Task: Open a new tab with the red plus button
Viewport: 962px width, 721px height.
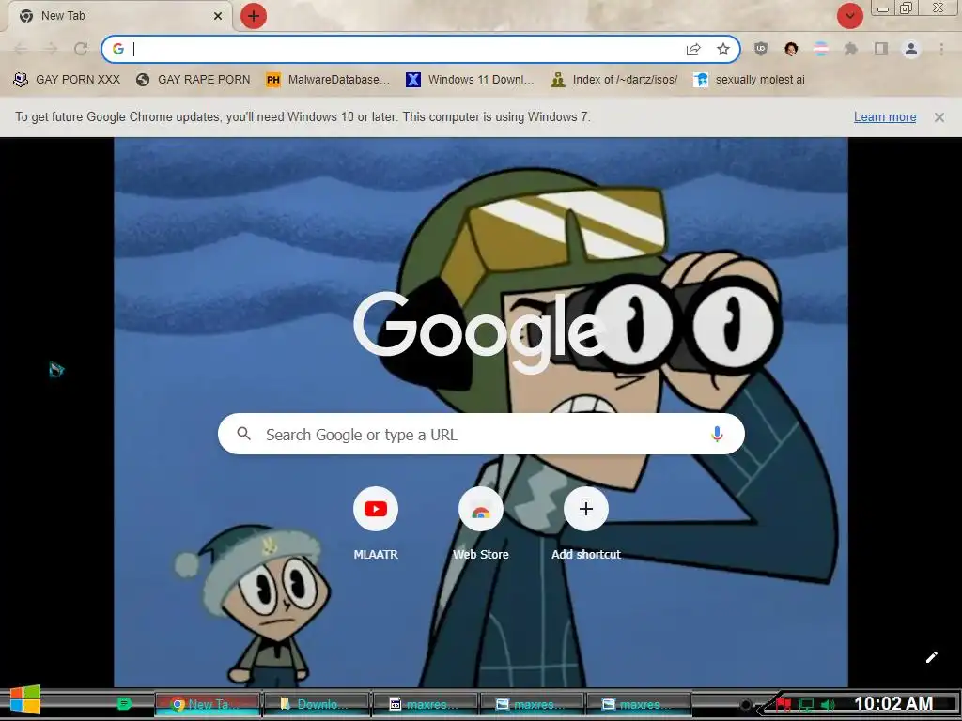Action: (254, 16)
